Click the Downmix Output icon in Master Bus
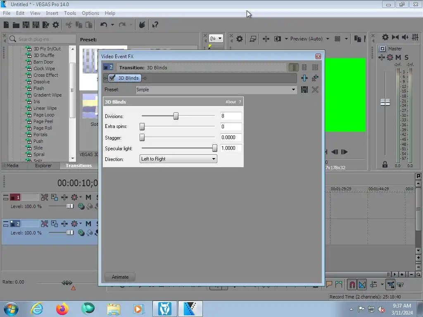 click(395, 37)
